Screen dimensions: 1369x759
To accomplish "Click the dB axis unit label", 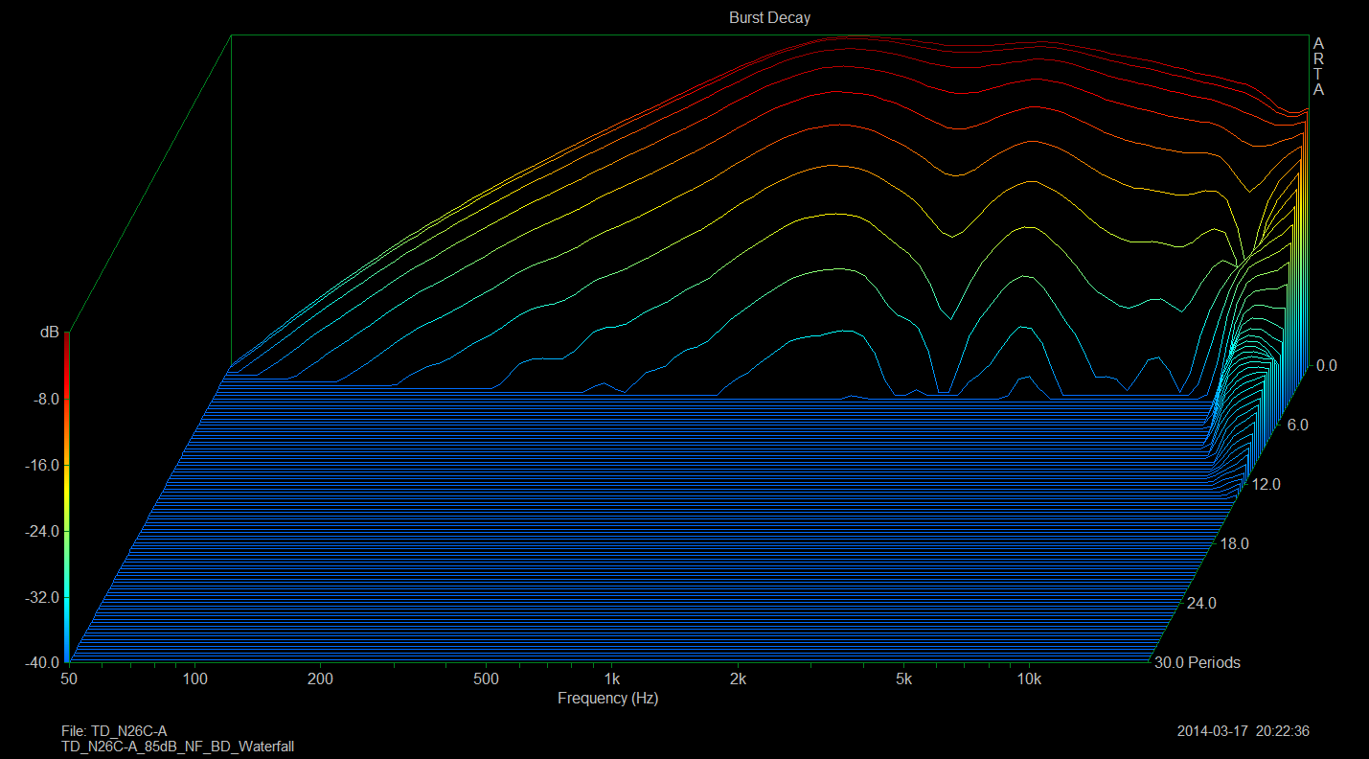I will point(49,332).
